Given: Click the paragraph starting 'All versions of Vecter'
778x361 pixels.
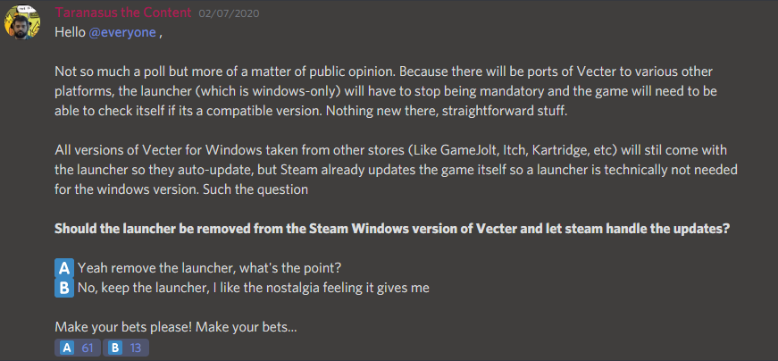Looking at the screenshot, I should 396,170.
